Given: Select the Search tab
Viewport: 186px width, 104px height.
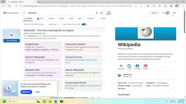Looking at the screenshot, I should [28, 18].
